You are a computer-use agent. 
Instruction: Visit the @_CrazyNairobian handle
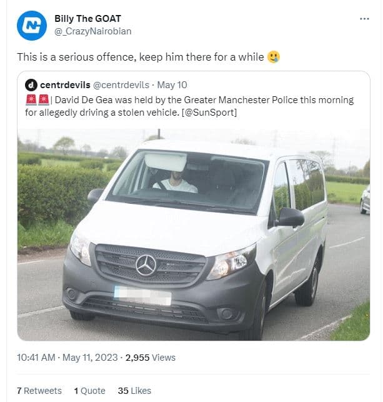92,31
